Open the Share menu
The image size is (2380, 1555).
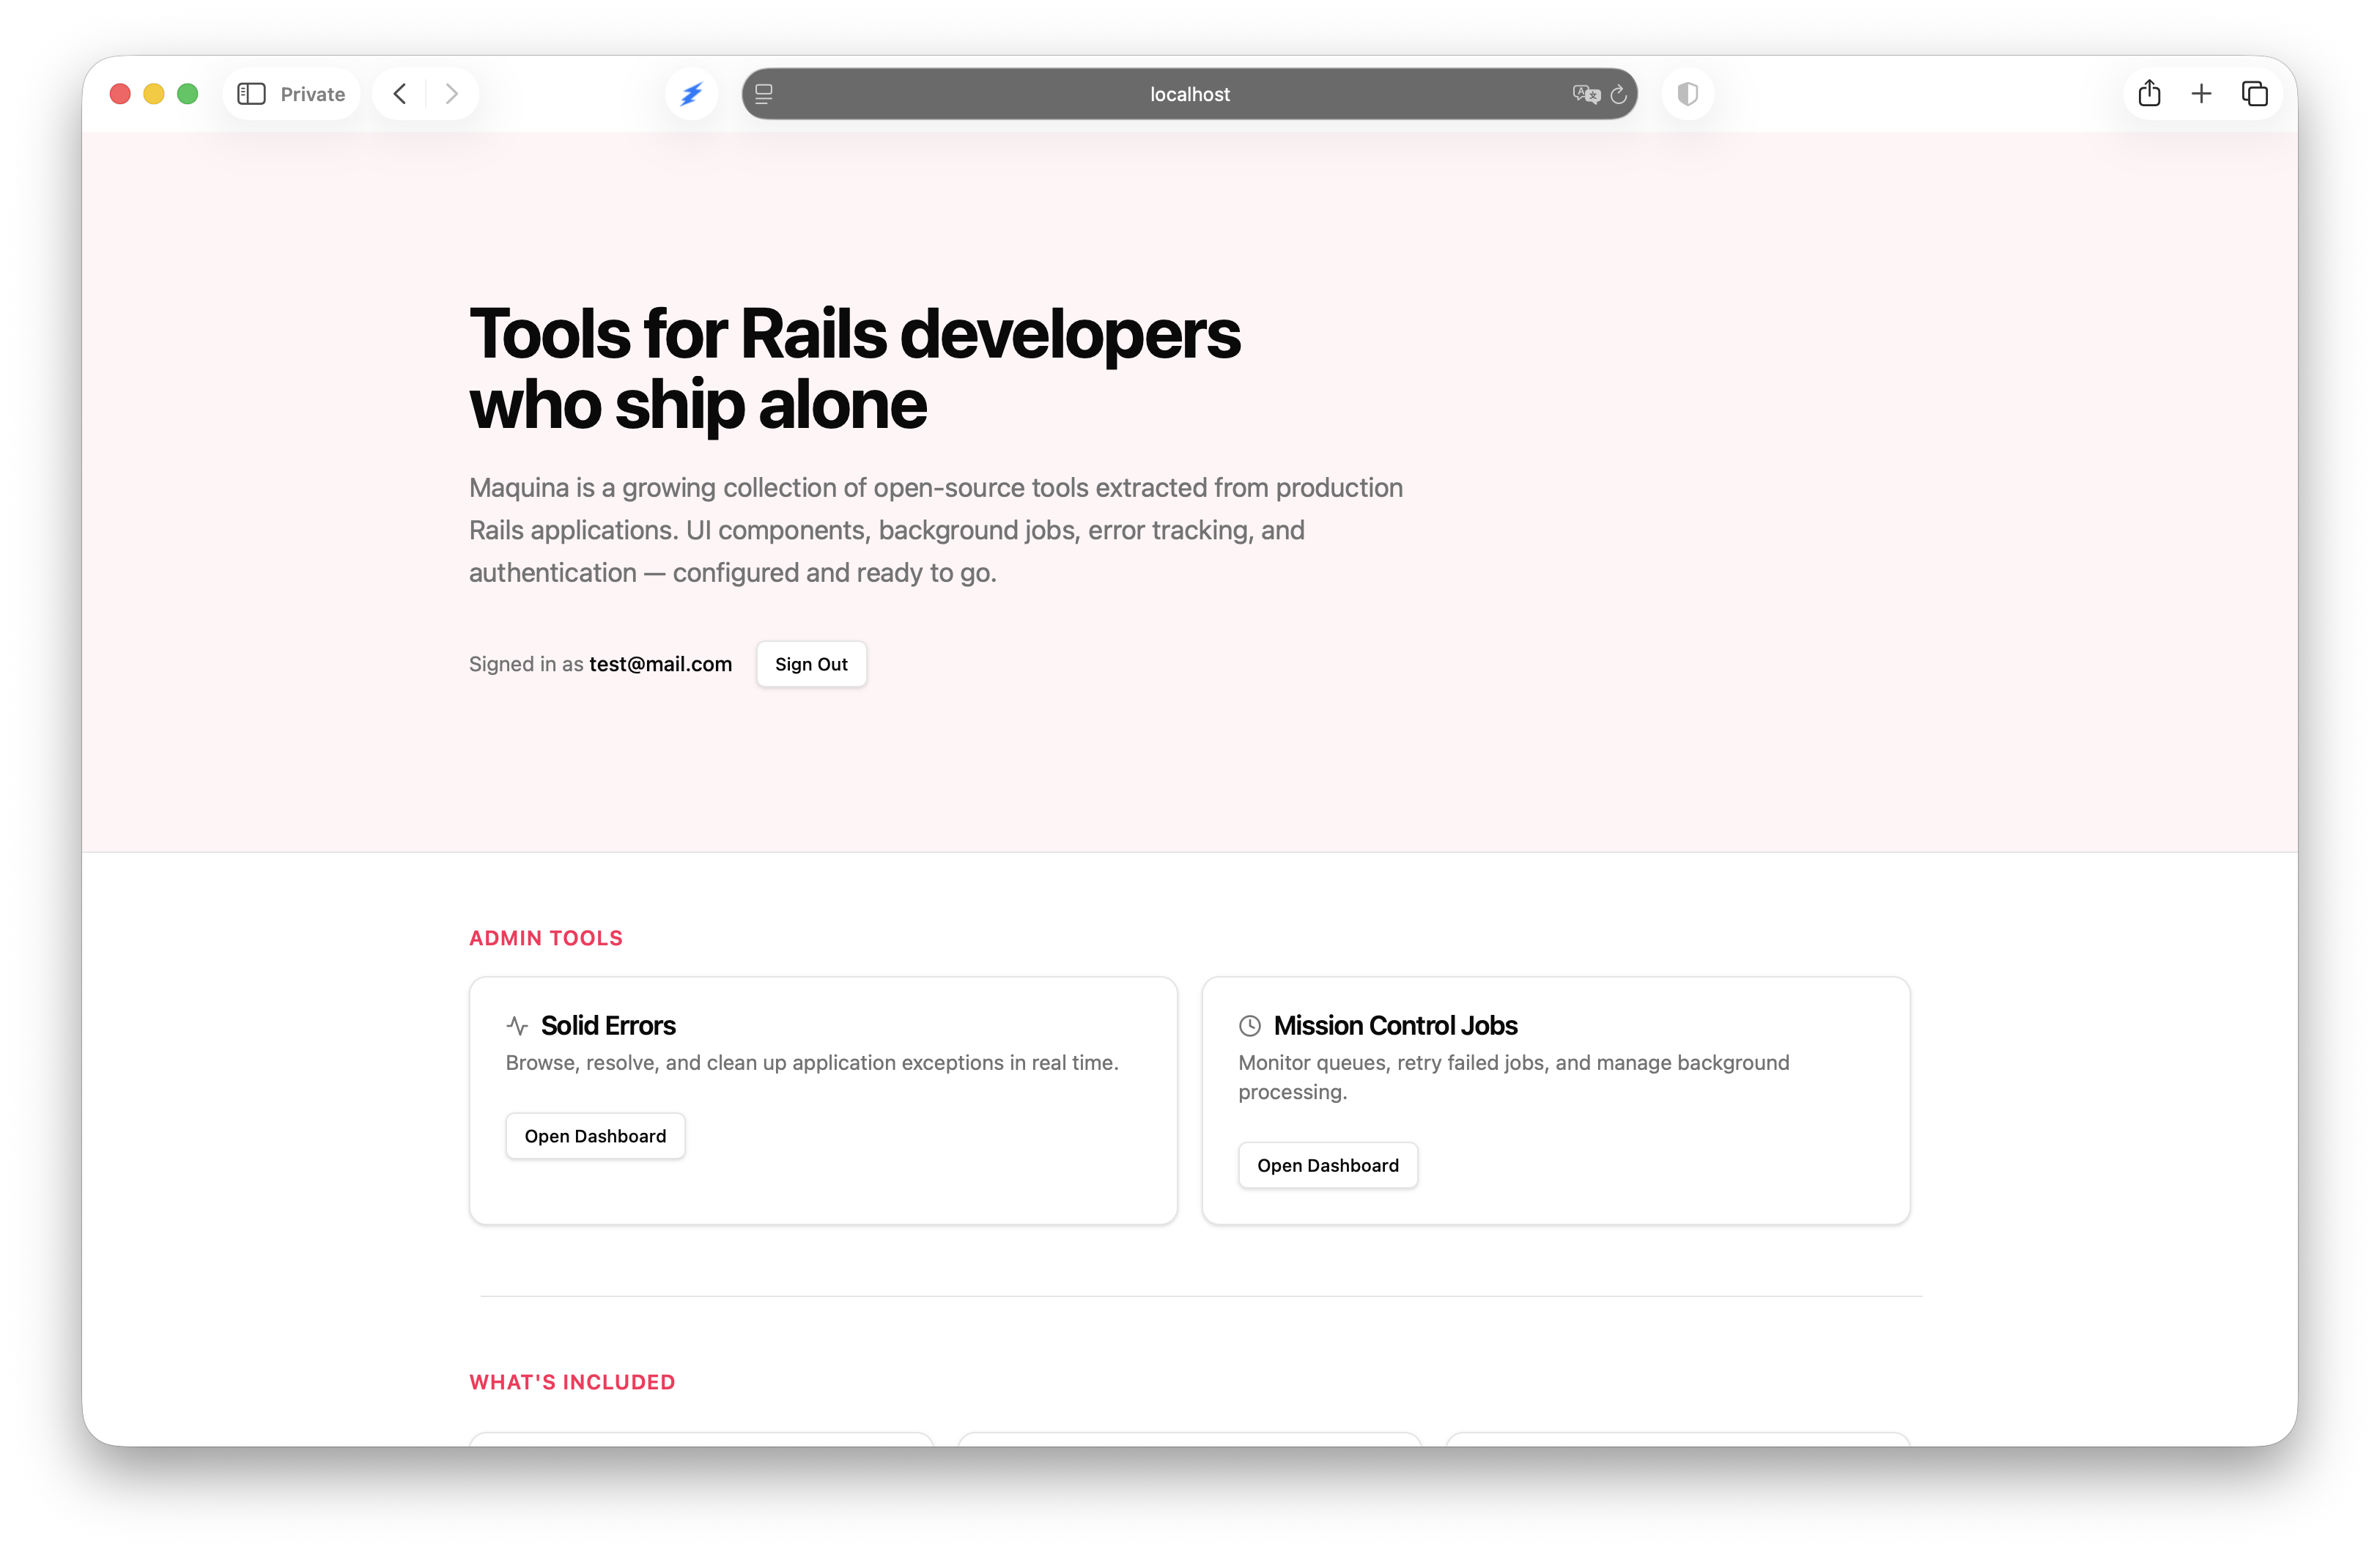[2149, 93]
